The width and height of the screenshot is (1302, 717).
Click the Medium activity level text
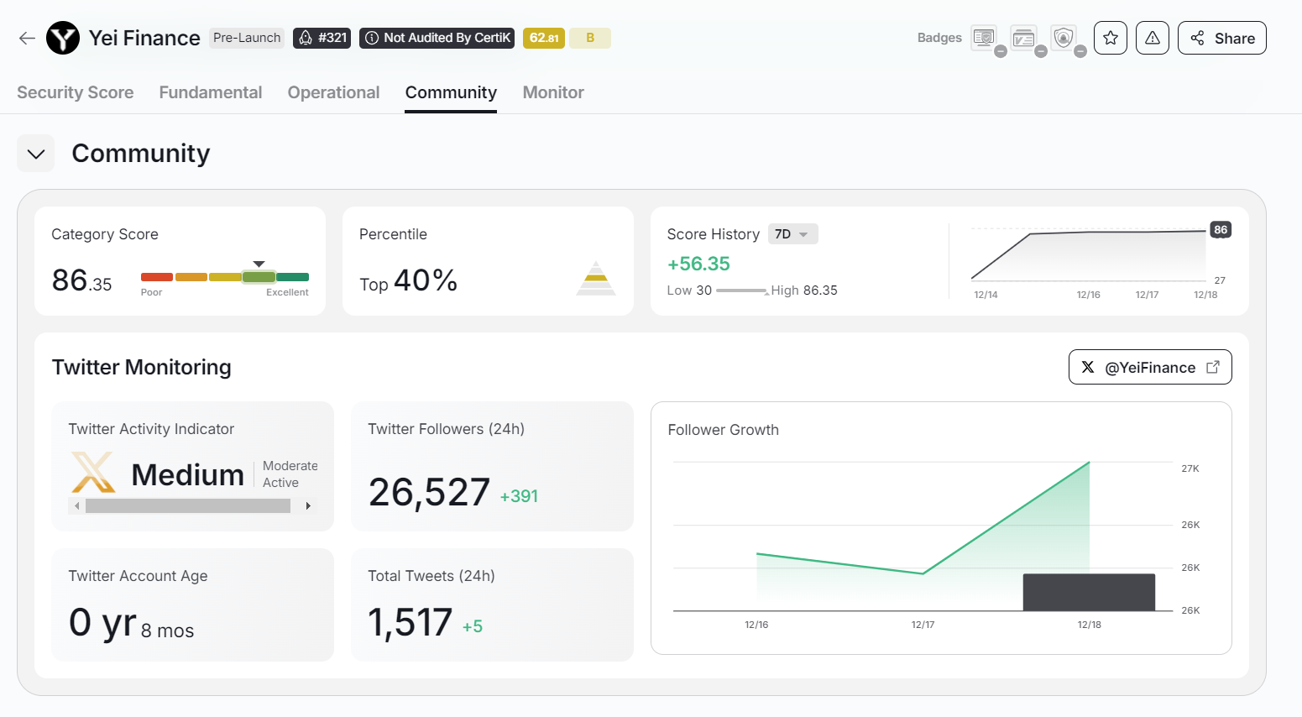pyautogui.click(x=188, y=474)
